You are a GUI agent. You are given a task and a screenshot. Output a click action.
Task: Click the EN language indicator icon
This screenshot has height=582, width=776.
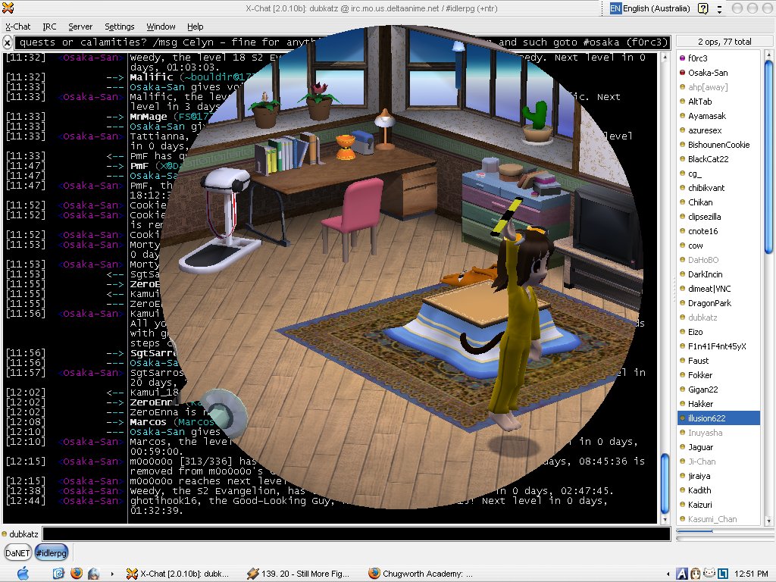615,8
